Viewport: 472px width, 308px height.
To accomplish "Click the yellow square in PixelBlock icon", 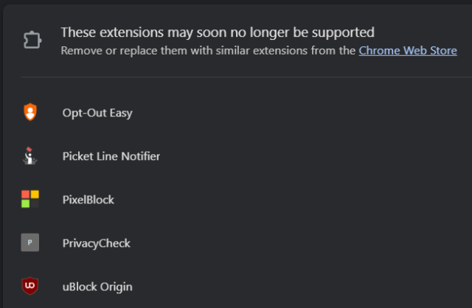I will 35,195.
